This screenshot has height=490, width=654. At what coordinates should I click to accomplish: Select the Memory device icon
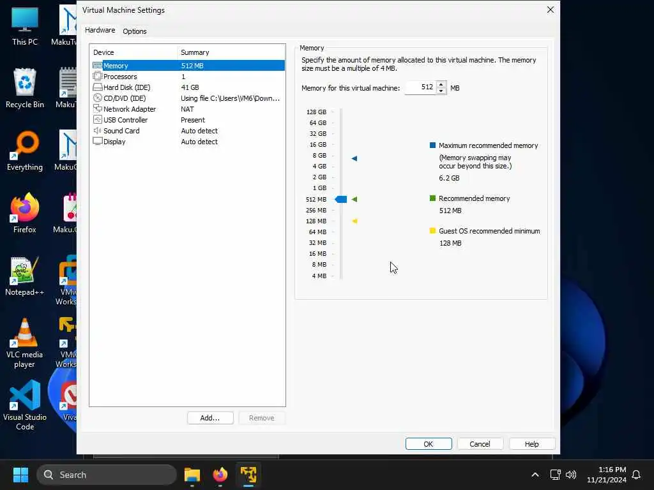[97, 66]
